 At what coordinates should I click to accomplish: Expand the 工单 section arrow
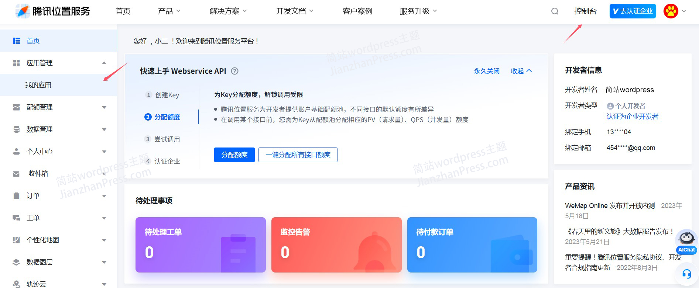(104, 218)
